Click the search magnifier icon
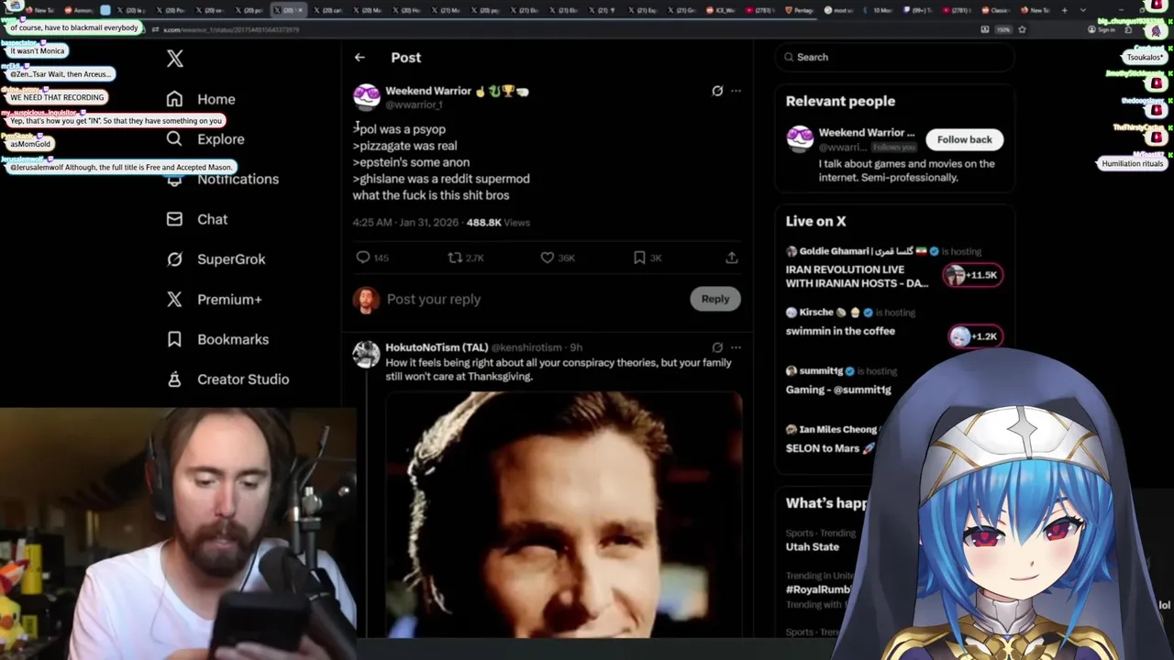This screenshot has width=1174, height=660. point(789,57)
